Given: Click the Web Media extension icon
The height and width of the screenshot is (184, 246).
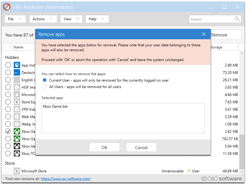Looking at the screenshot, I should (x=17, y=117).
